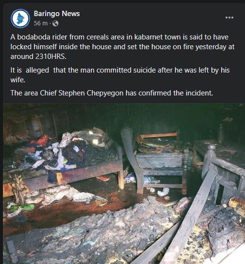The height and width of the screenshot is (264, 245).
Task: Open the three-dot post options menu
Action: (229, 18)
